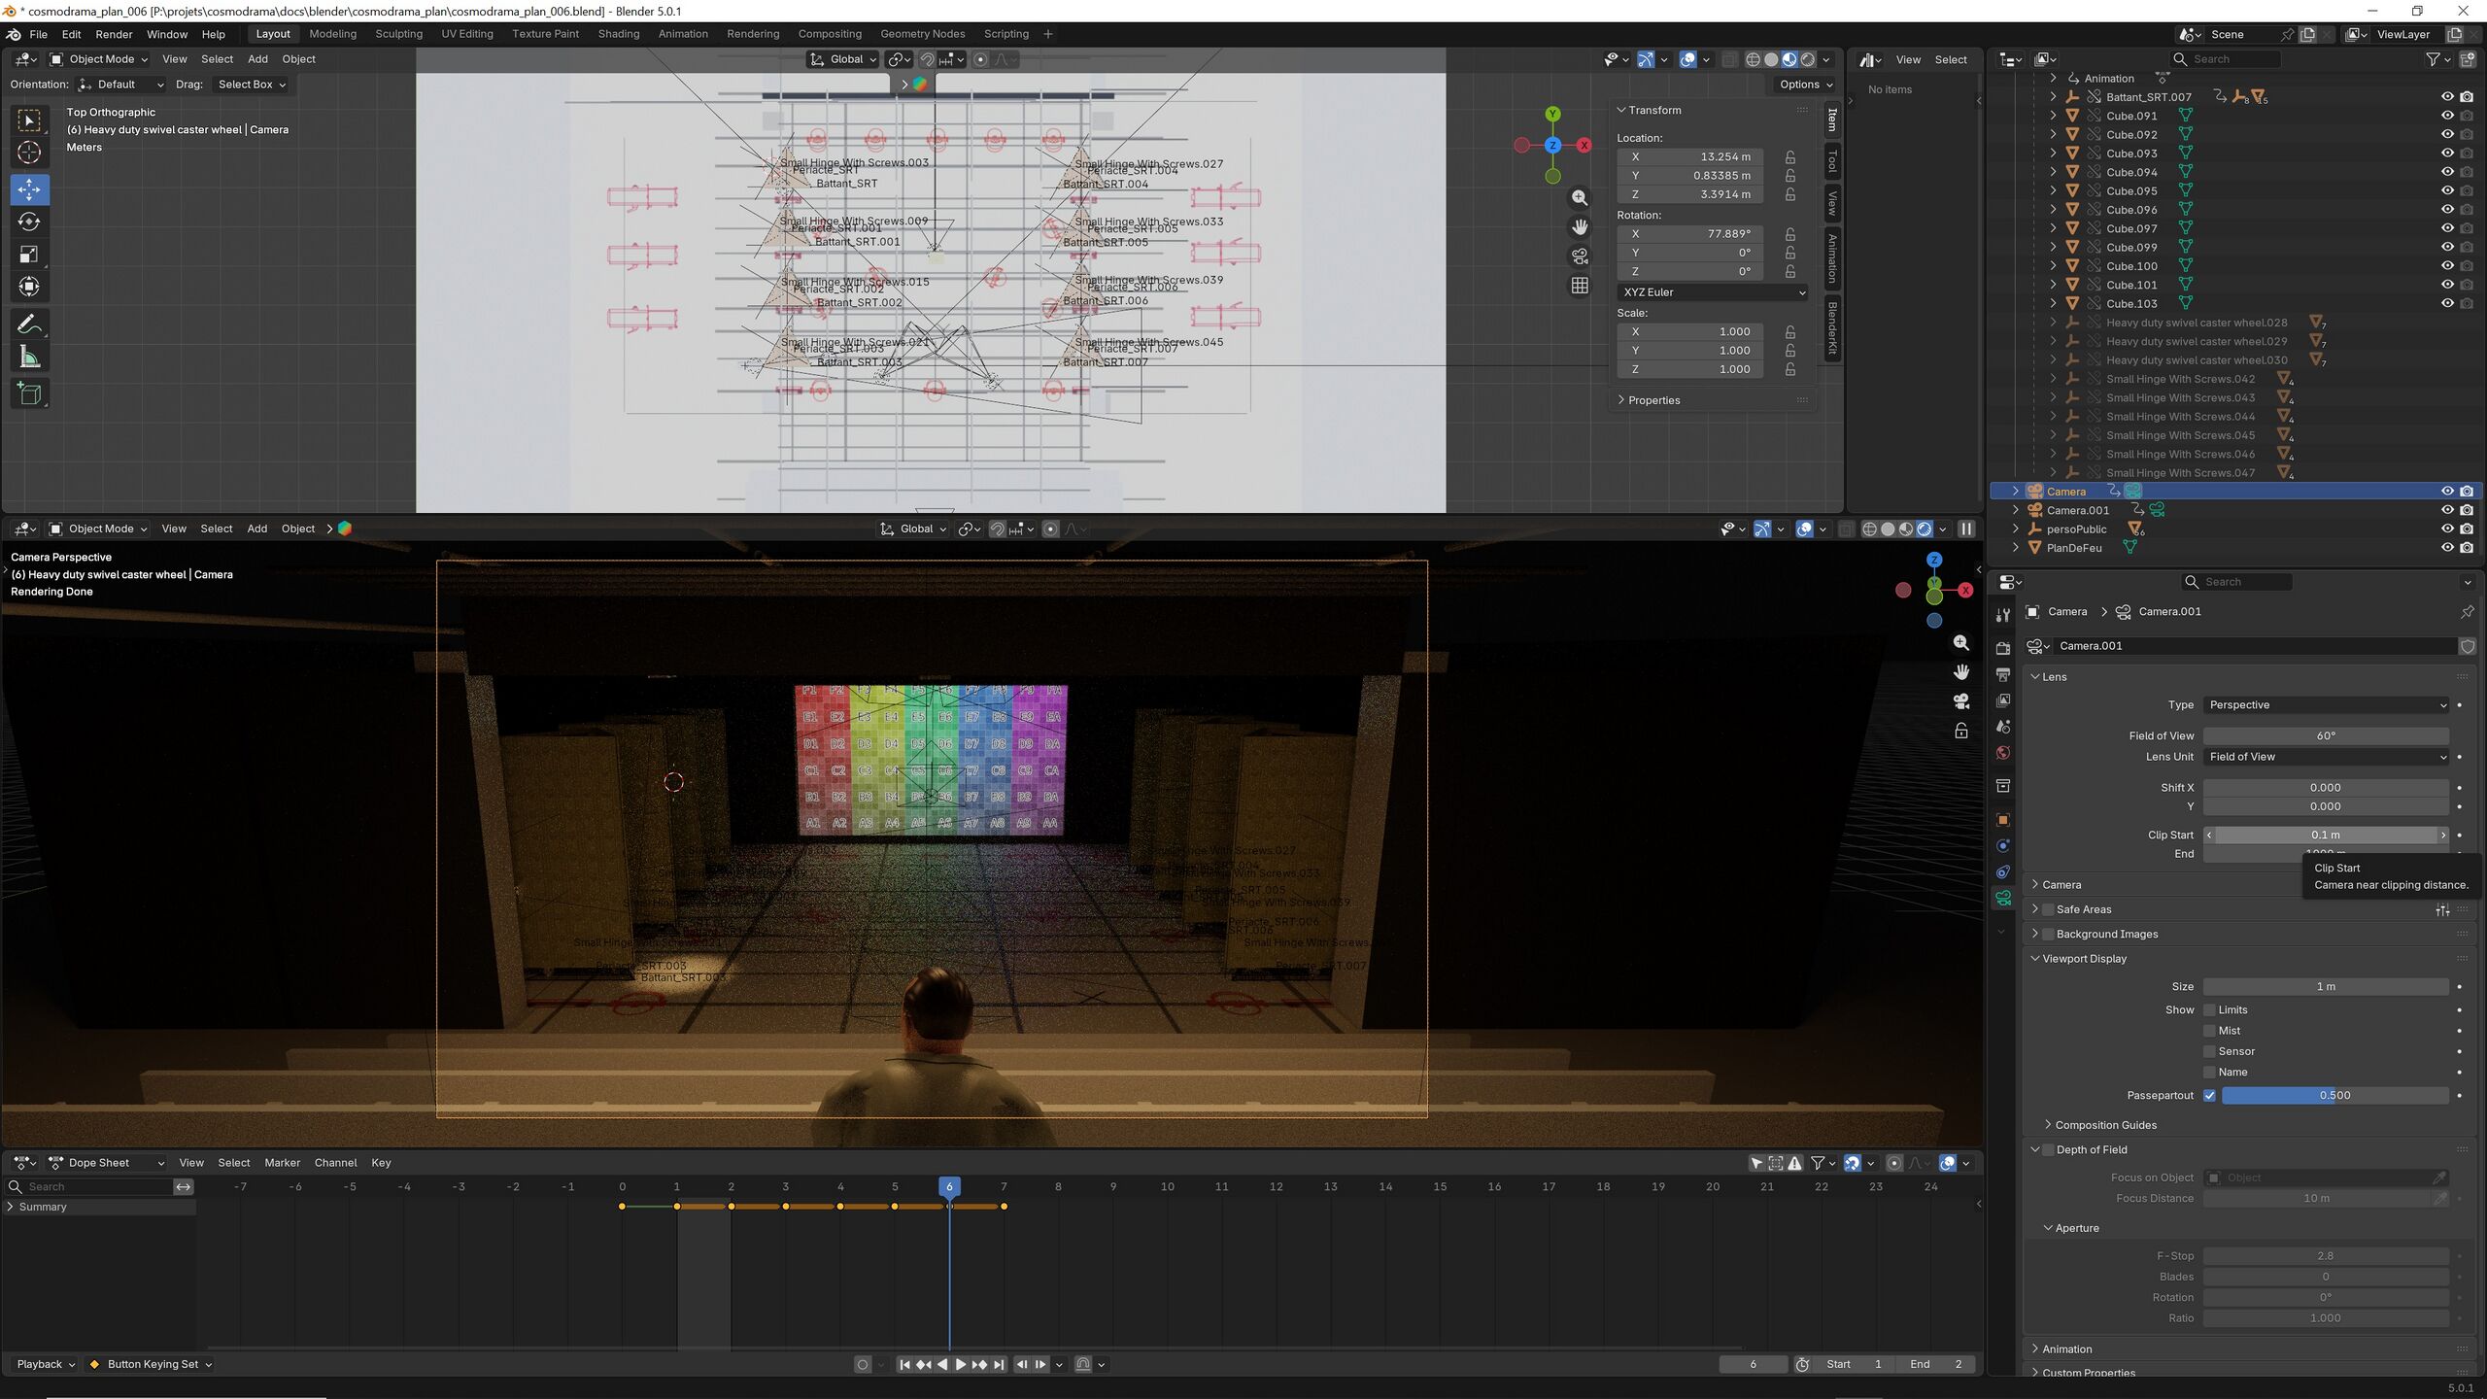Open the XYZ Euler rotation mode dropdown
Screen dimensions: 2487x1399
click(x=1713, y=292)
